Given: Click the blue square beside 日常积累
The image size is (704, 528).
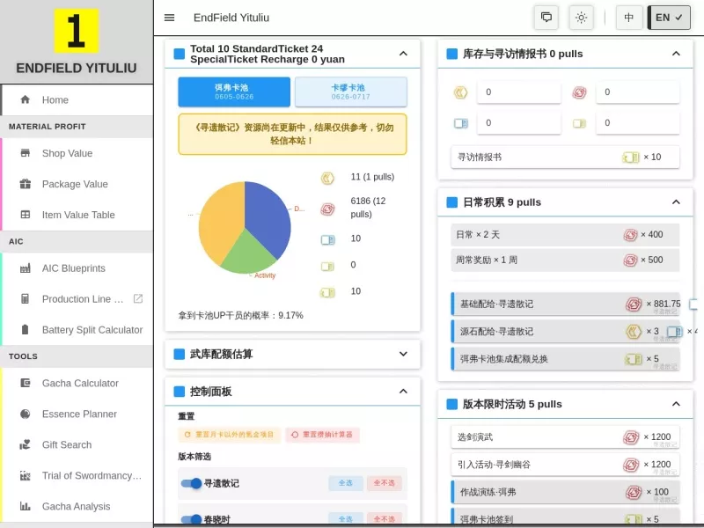Looking at the screenshot, I should click(451, 202).
